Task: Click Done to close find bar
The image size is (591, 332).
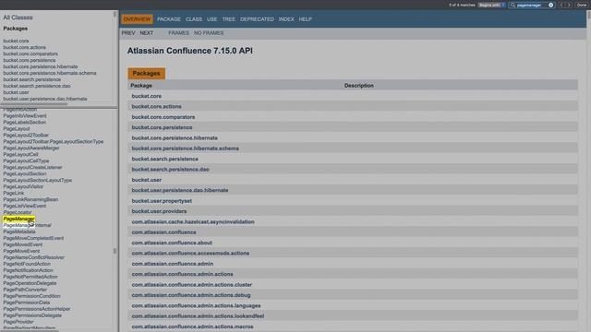Action: coord(581,6)
